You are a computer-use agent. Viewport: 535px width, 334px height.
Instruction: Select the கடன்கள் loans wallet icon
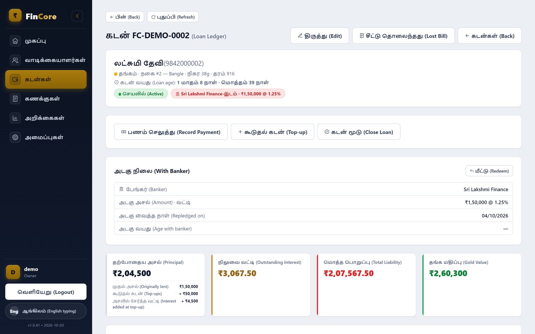point(15,79)
